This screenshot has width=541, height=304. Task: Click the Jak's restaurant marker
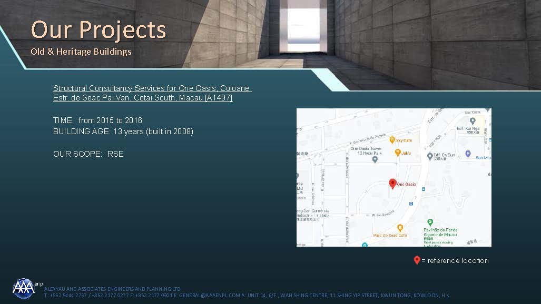point(398,153)
